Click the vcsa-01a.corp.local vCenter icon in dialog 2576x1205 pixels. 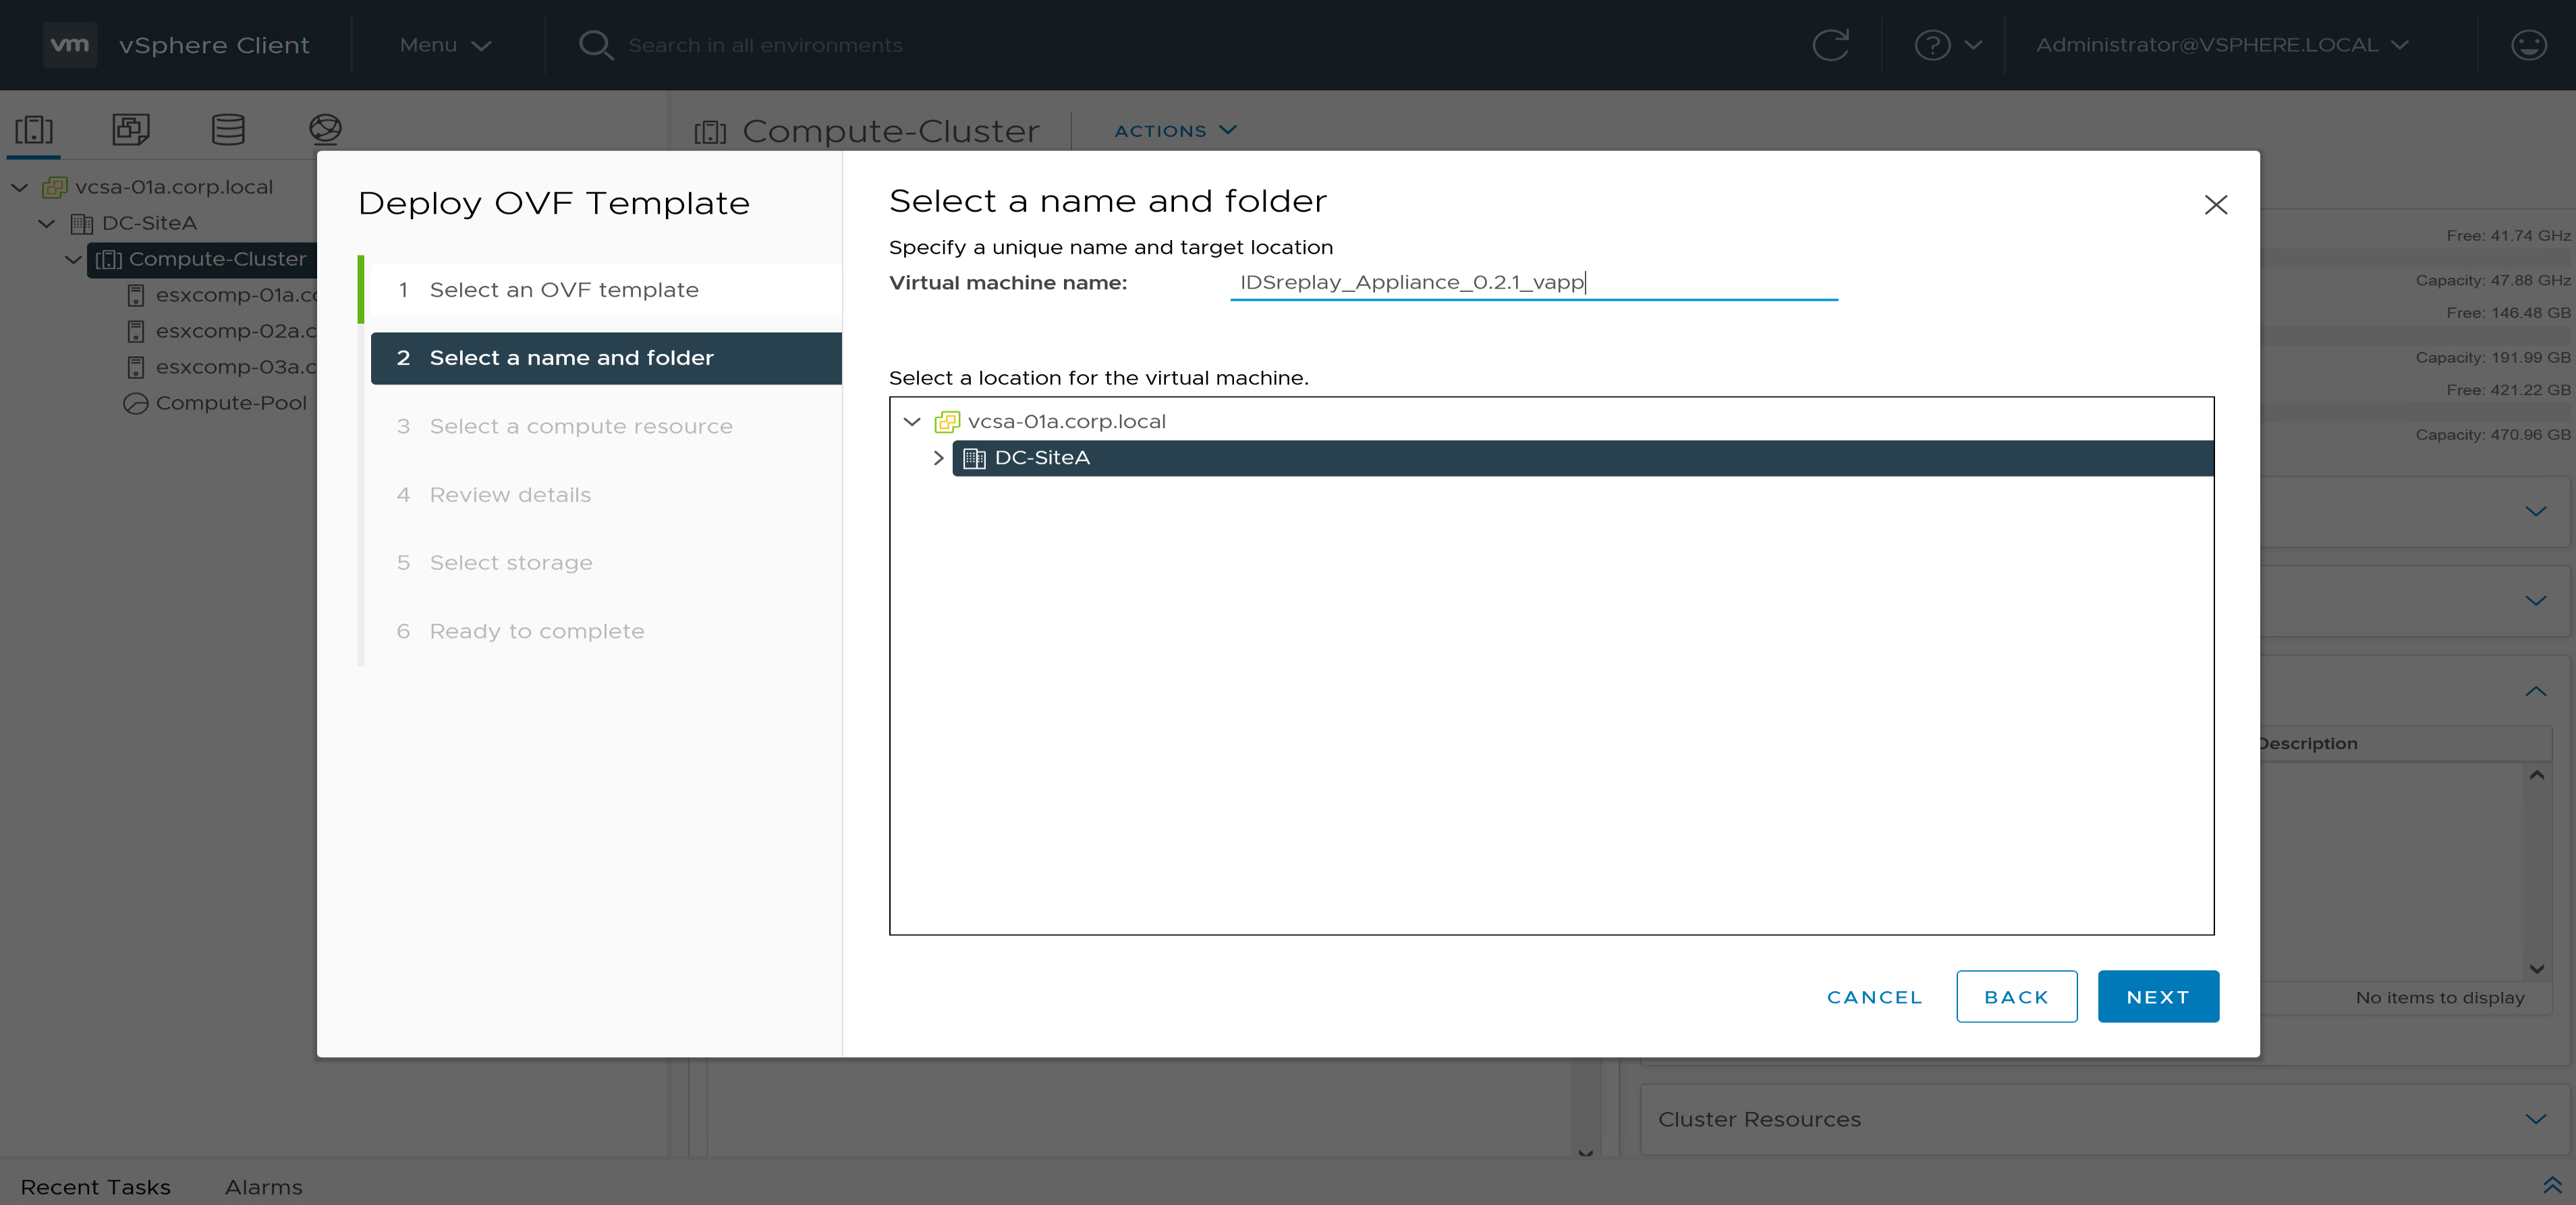[x=947, y=421]
